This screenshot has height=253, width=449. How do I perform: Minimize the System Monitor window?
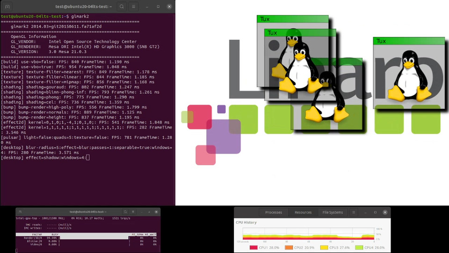point(365,212)
